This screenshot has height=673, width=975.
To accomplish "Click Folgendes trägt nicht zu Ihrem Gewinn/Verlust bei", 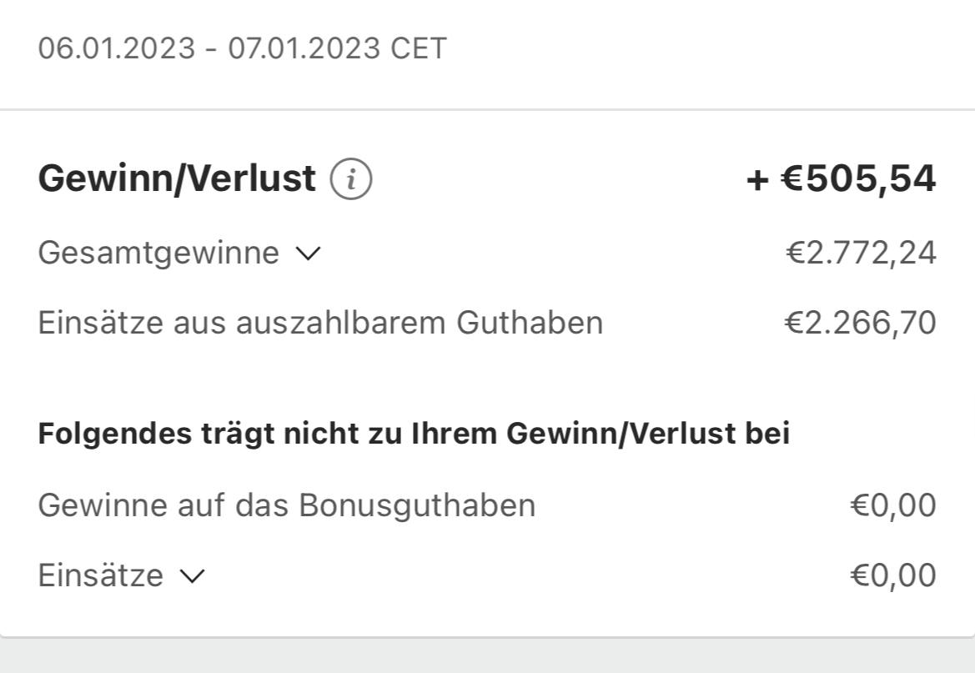I will [415, 434].
